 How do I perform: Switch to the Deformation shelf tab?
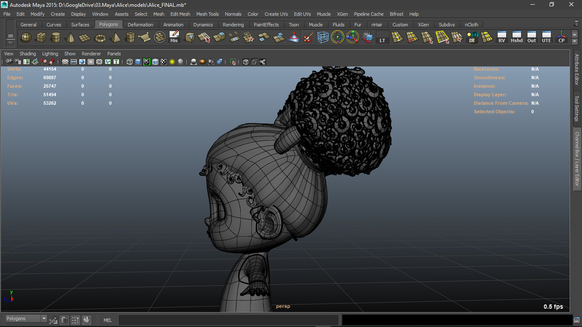140,25
